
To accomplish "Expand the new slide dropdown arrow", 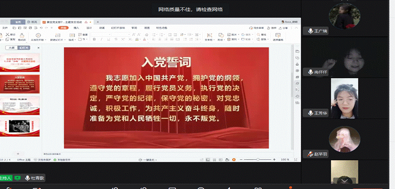I will pos(65,40).
